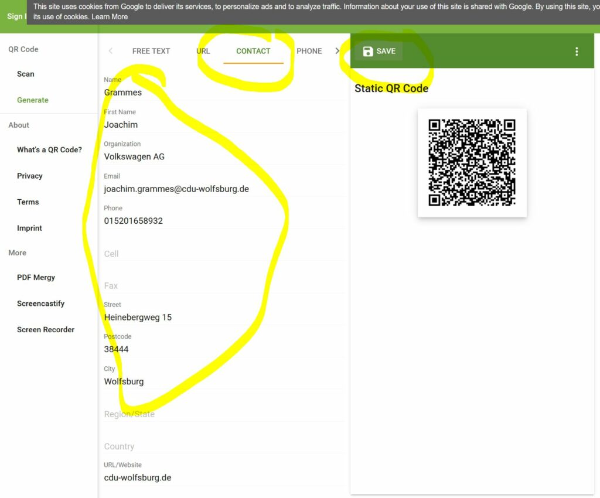Click the Sign In link

17,16
